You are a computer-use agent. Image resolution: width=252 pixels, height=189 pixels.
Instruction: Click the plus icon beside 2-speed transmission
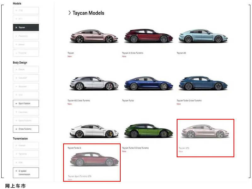point(16,171)
